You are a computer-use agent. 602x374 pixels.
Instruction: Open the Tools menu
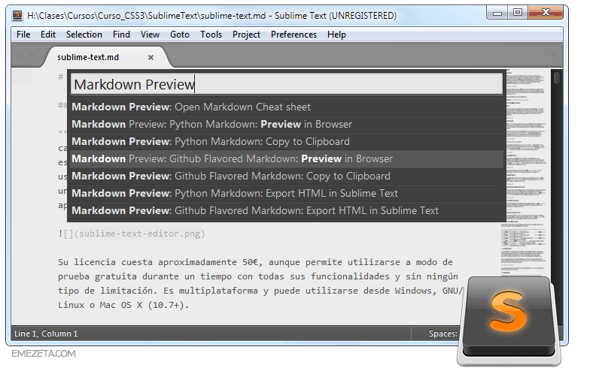(211, 35)
